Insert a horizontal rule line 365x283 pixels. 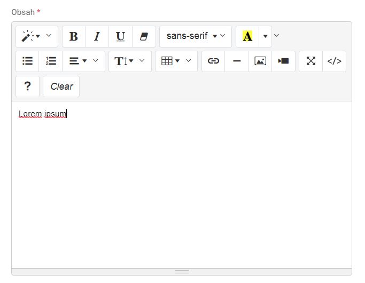[237, 61]
